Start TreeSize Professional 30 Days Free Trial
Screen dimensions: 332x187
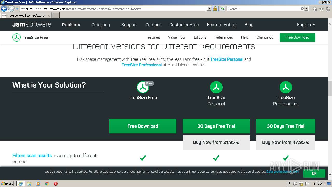[286, 126]
